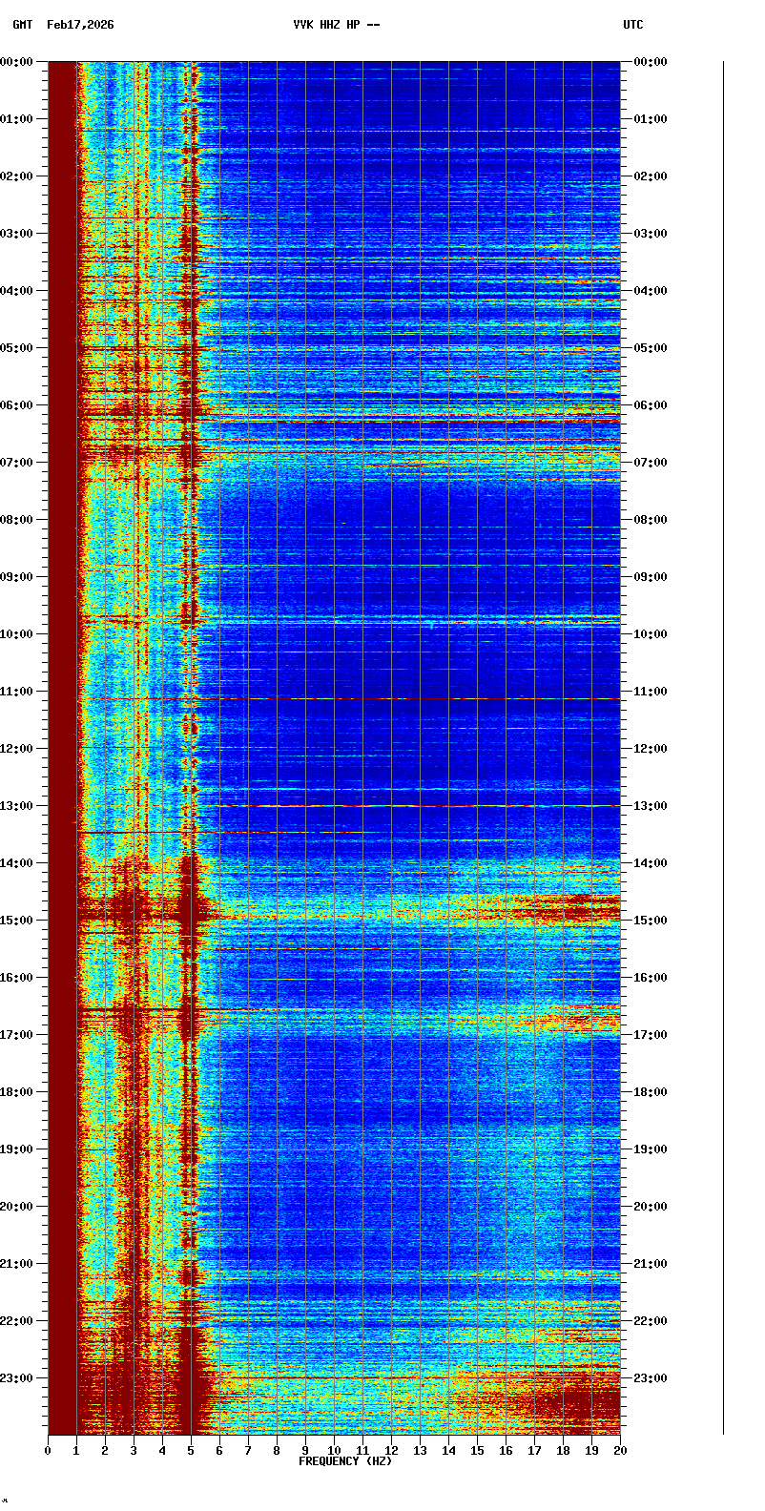This screenshot has height=1511, width=765.
Task: Click the 03:00 label on right axis
Action: (651, 234)
